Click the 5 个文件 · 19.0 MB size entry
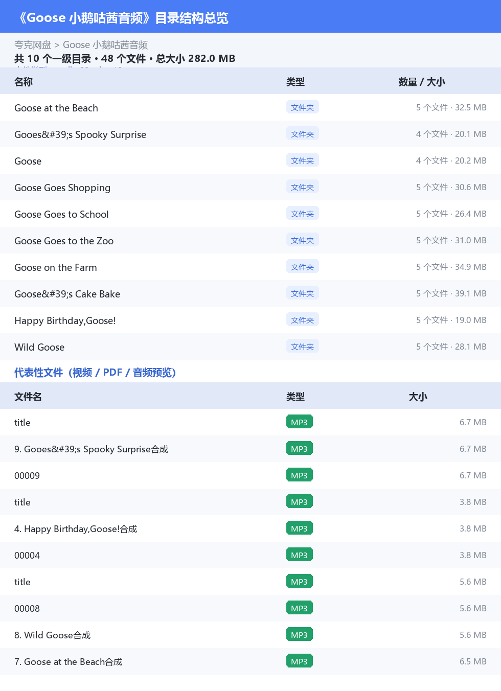 point(451,320)
